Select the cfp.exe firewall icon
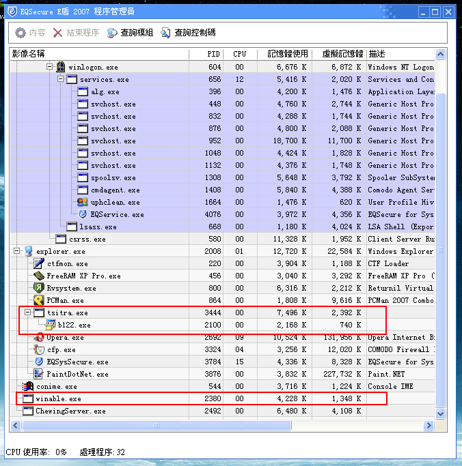The image size is (462, 466). tap(39, 350)
